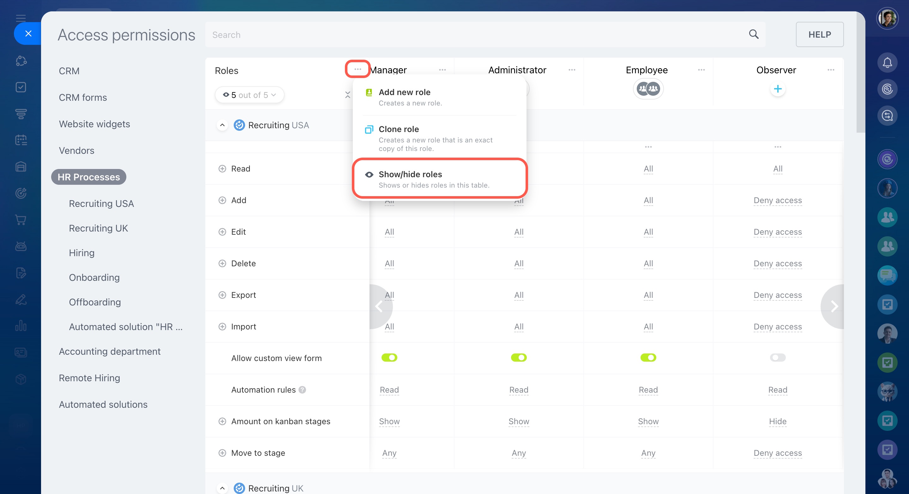The width and height of the screenshot is (909, 494).
Task: Enable Observer's Allow custom view form
Action: pyautogui.click(x=777, y=358)
